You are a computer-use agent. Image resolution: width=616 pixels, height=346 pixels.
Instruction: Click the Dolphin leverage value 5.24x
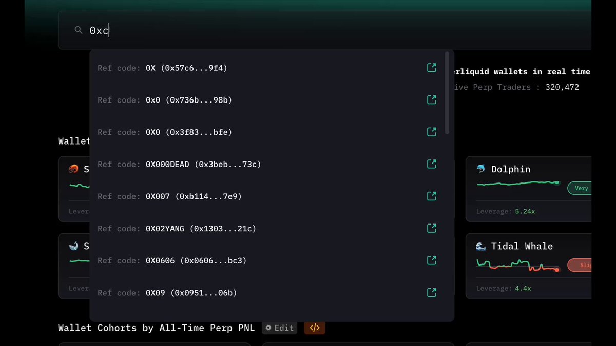point(525,211)
